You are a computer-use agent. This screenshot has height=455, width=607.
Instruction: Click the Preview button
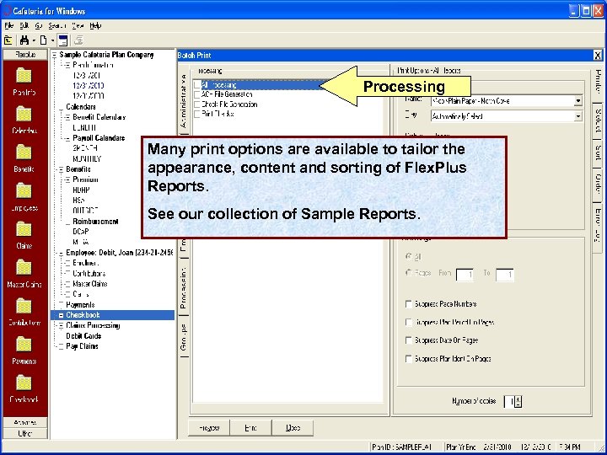click(x=209, y=428)
